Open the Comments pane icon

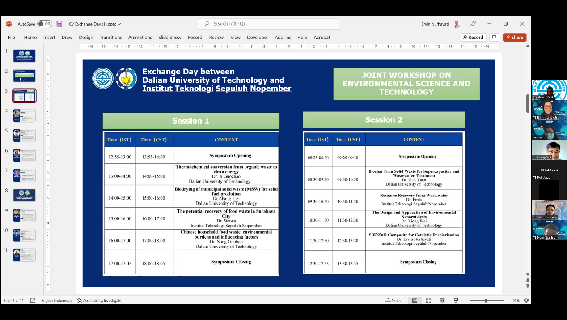coord(494,38)
